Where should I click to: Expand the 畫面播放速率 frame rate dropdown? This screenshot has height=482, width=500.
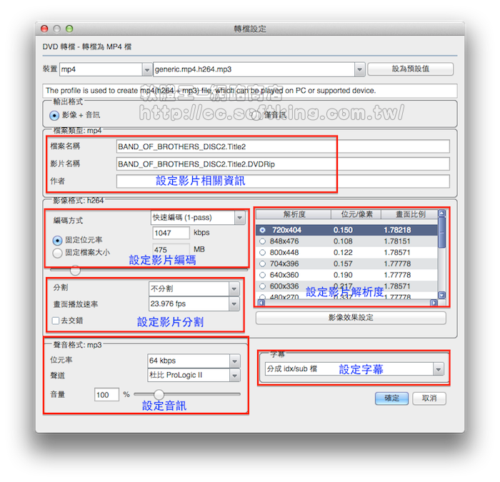pyautogui.click(x=234, y=304)
